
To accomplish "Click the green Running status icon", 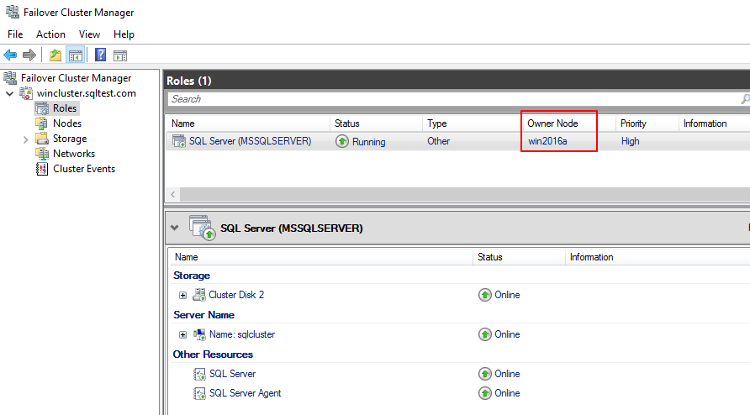I will 342,141.
